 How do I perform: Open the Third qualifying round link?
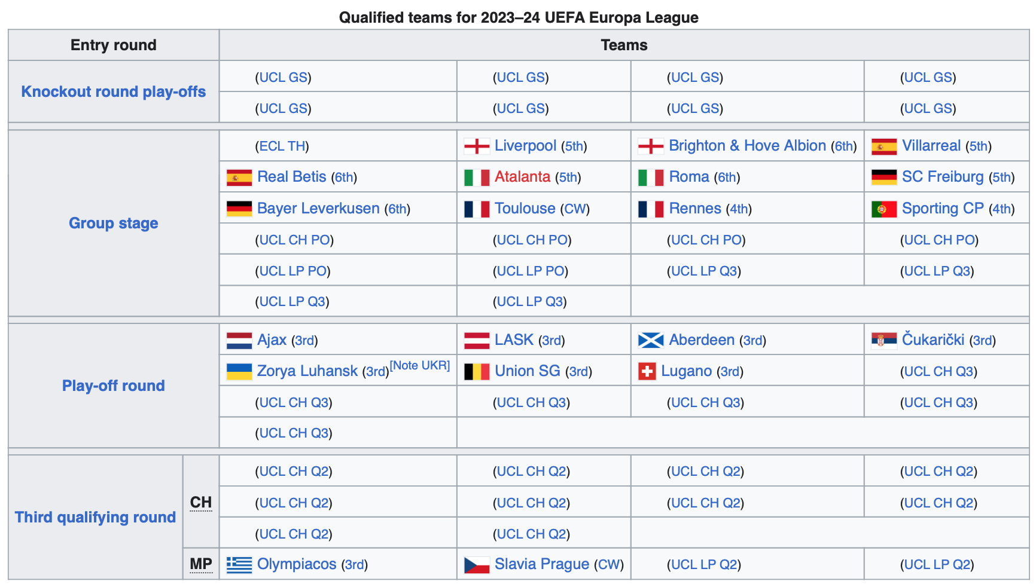pyautogui.click(x=95, y=517)
